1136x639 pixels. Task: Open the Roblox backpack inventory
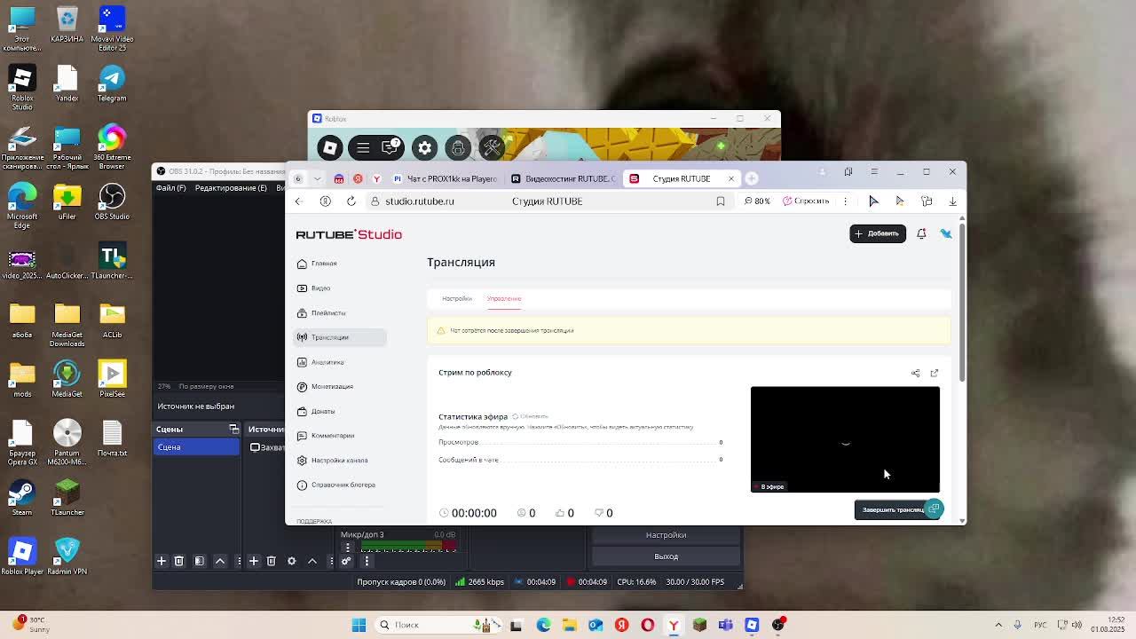tap(458, 147)
